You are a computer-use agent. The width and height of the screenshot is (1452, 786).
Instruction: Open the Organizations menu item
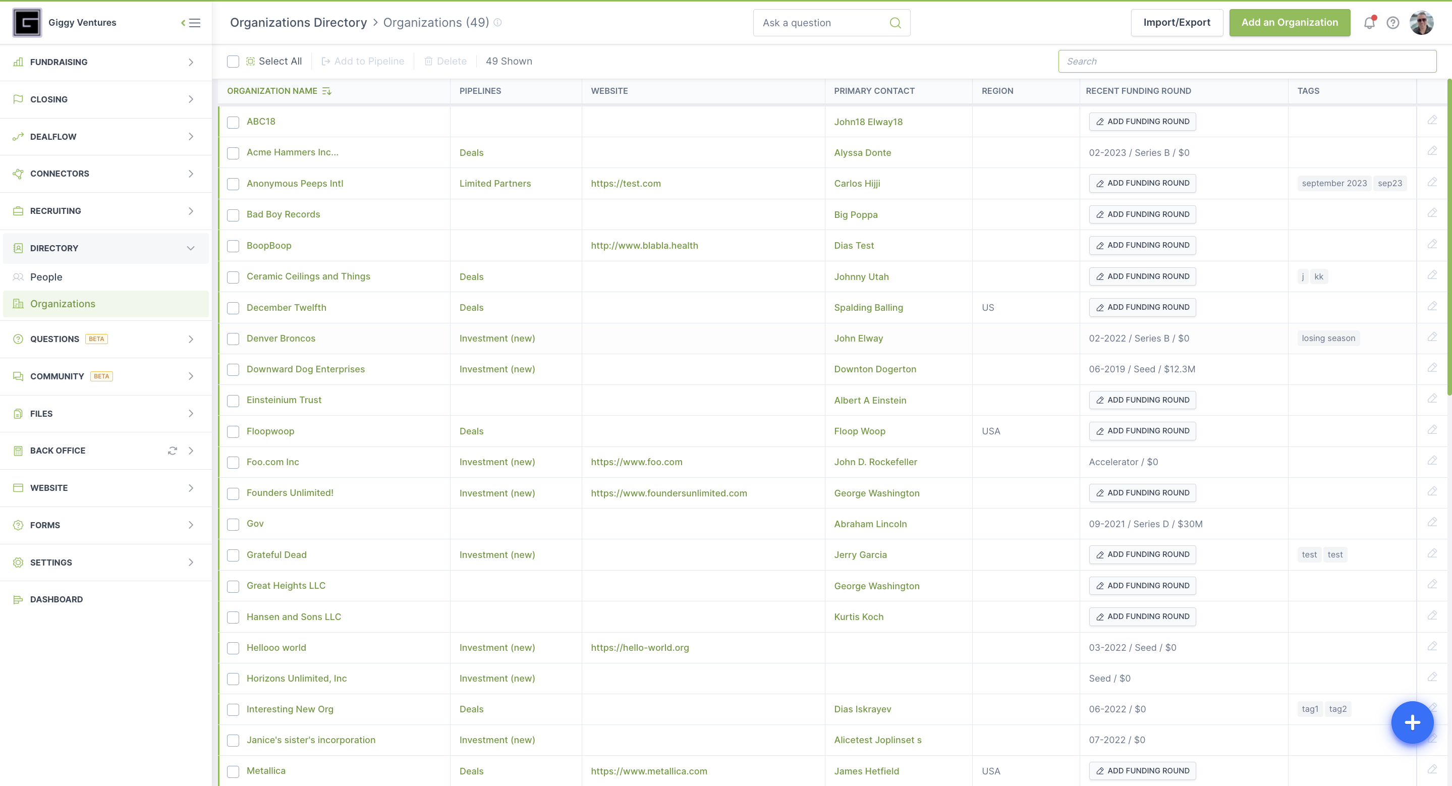click(x=63, y=303)
